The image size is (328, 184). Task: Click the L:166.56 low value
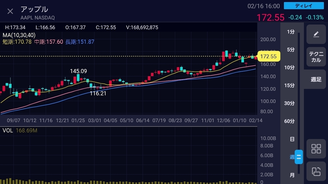(x=45, y=28)
